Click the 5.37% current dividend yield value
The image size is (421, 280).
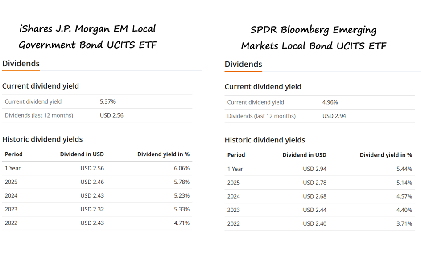point(107,101)
